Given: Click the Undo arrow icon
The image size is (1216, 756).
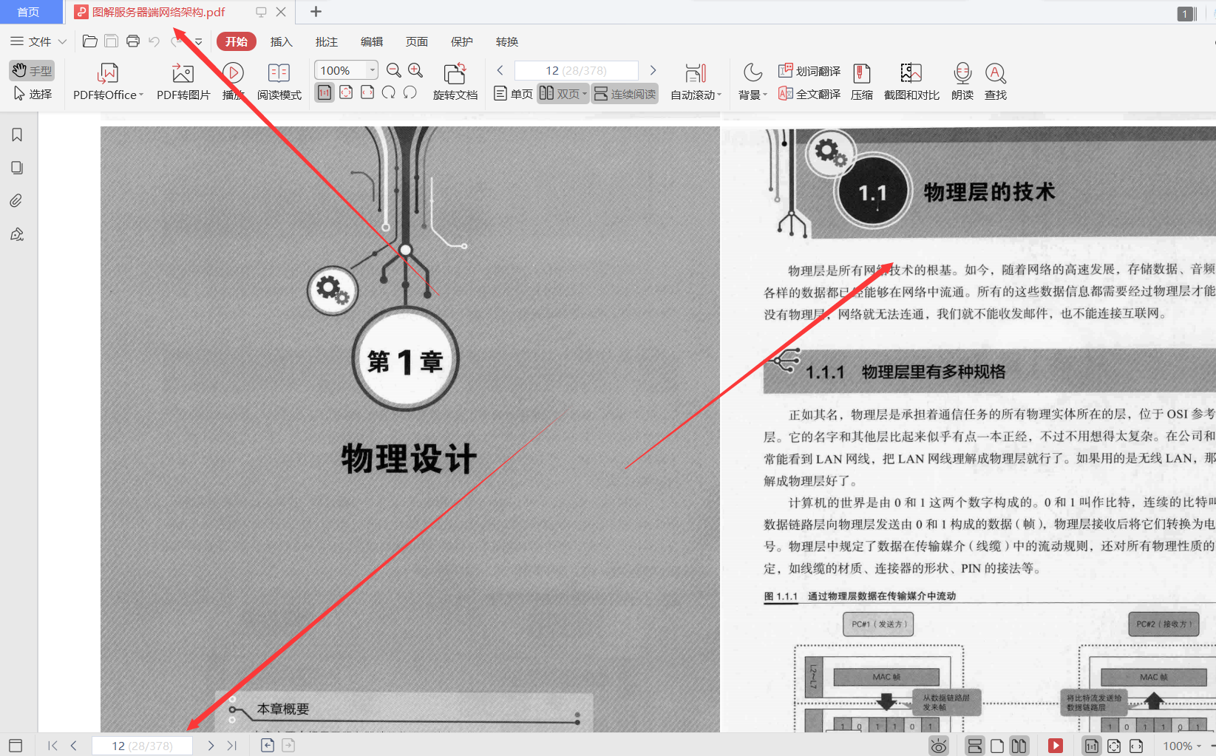Looking at the screenshot, I should pos(154,41).
